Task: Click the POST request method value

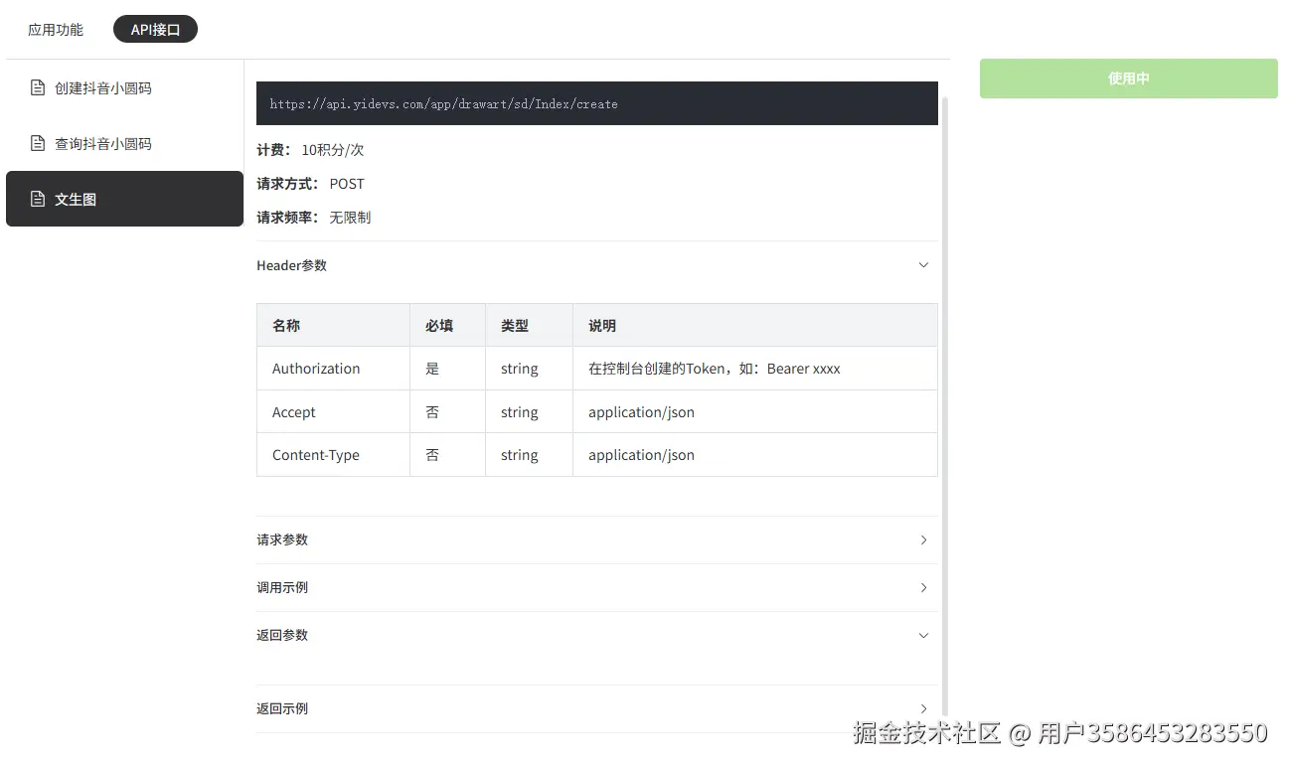Action: pos(347,184)
